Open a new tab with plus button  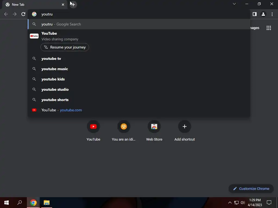click(x=73, y=4)
